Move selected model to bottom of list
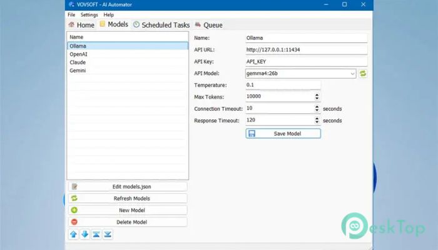 click(108, 234)
